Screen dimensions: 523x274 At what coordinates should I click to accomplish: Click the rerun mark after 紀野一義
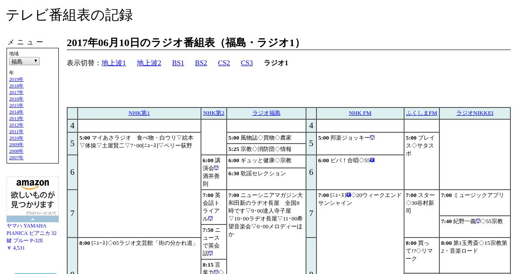[478, 221]
